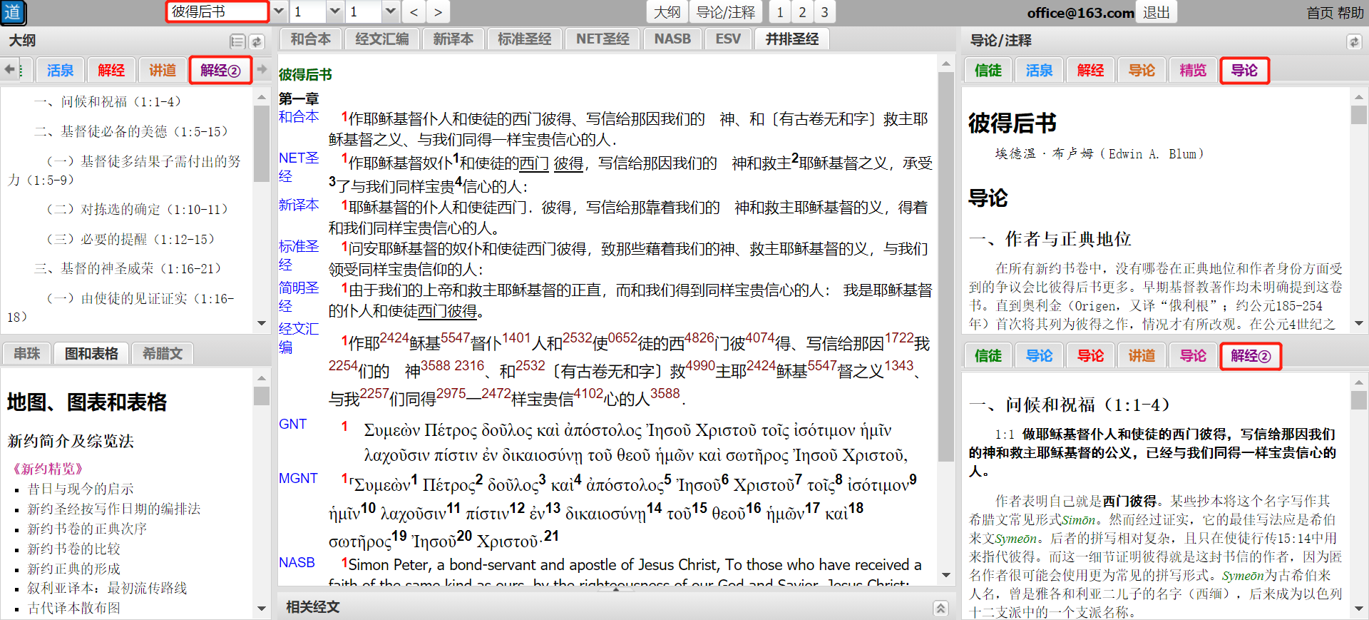Switch to the 希腊文 tab

(163, 353)
